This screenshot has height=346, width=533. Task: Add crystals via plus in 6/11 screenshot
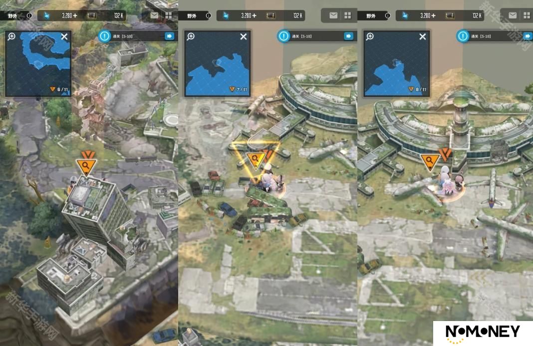point(75,15)
